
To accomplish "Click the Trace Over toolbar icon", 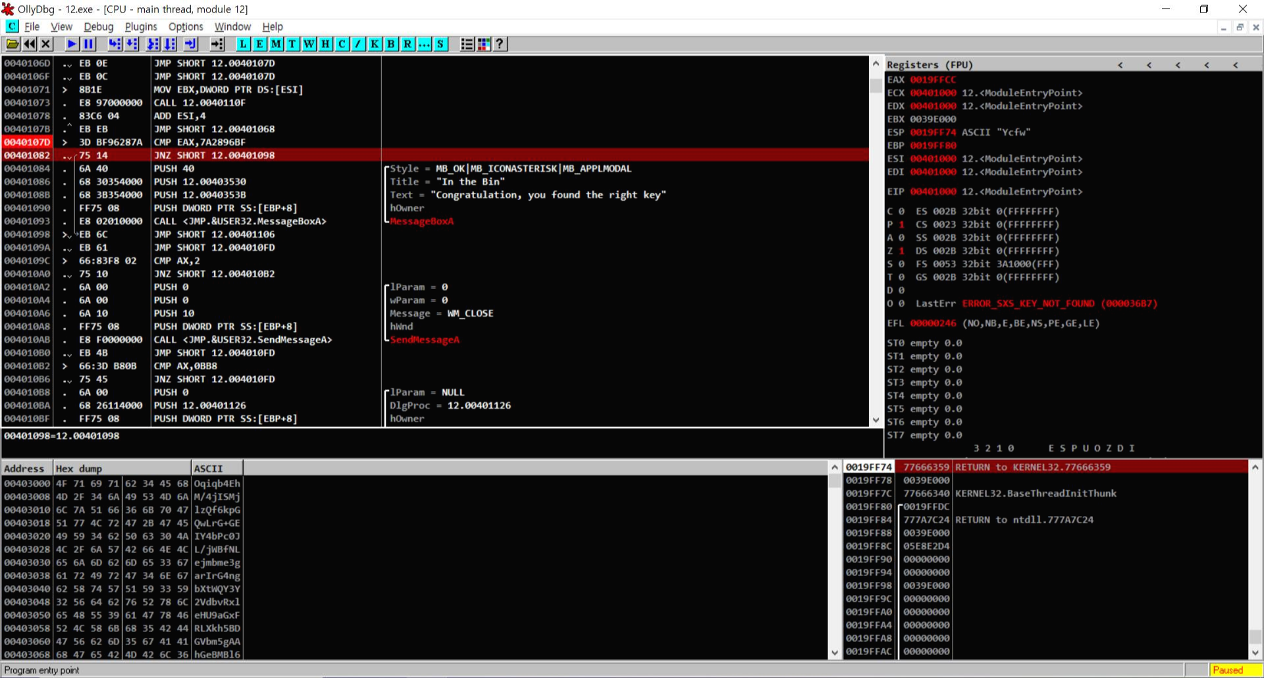I will point(170,44).
